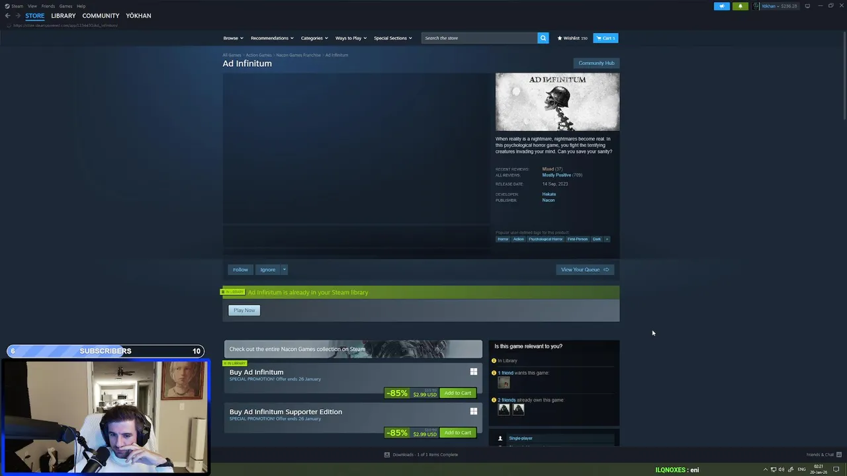The image size is (847, 476).
Task: Click the Single-player feature link
Action: coord(521,438)
